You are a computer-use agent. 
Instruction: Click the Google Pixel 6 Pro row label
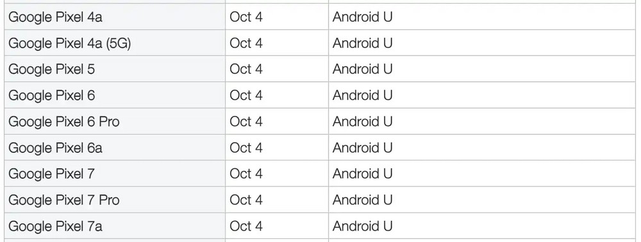click(x=63, y=122)
